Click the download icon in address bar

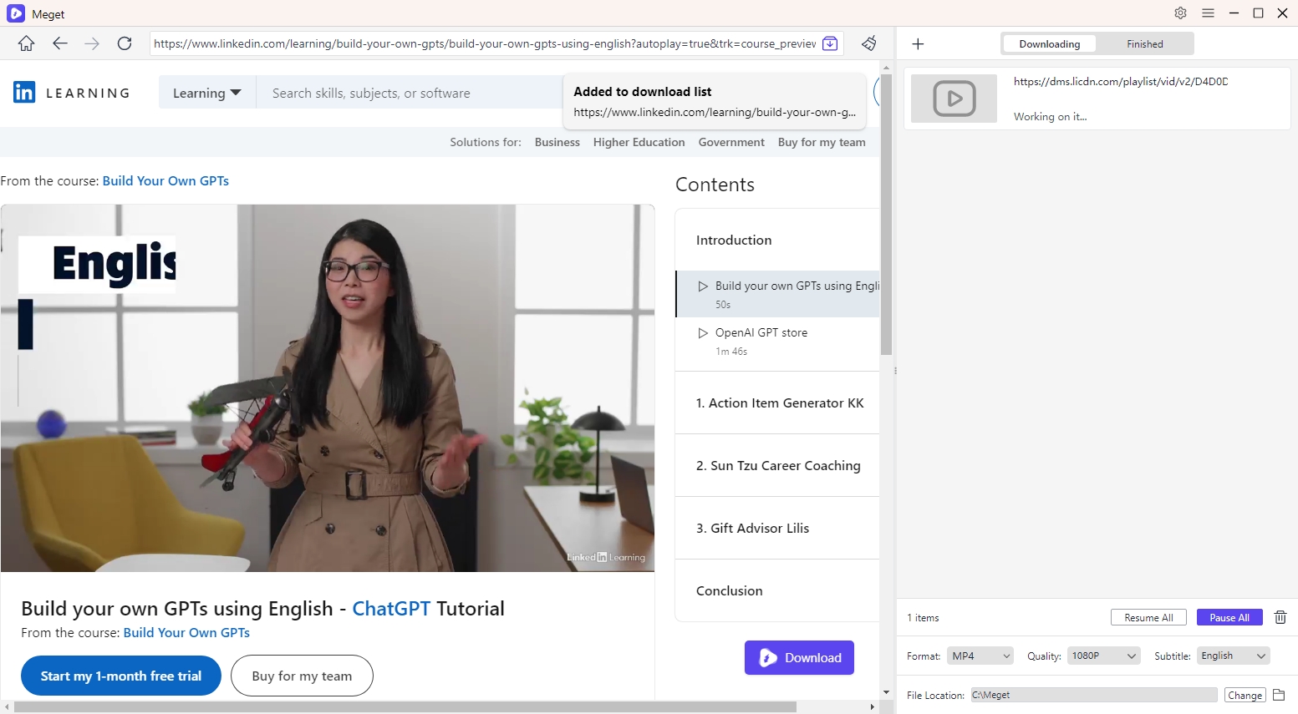click(830, 43)
